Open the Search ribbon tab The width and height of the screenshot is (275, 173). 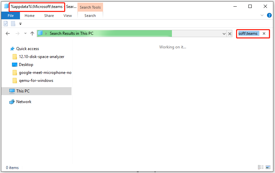click(90, 16)
